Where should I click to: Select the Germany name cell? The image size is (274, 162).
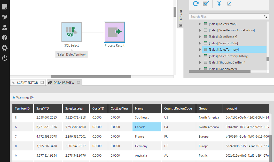pos(147,146)
